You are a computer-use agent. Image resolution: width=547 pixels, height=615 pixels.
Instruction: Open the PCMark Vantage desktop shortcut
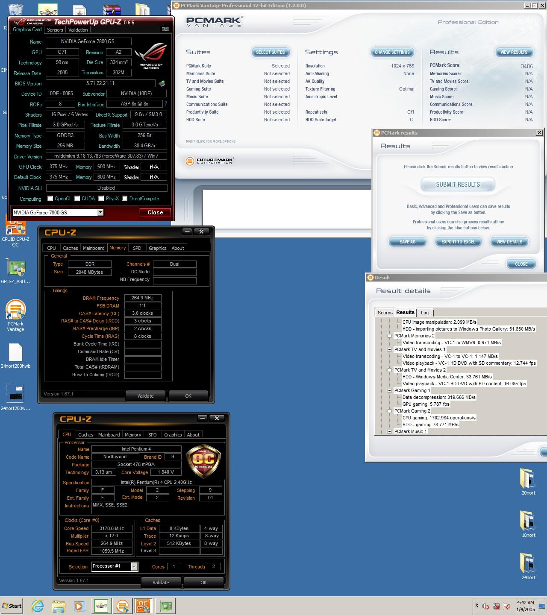tap(15, 316)
